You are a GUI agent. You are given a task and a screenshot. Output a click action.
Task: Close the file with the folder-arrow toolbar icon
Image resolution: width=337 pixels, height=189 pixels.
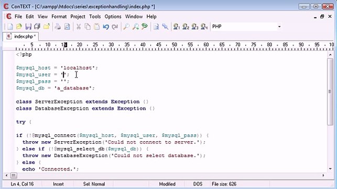(x=47, y=27)
